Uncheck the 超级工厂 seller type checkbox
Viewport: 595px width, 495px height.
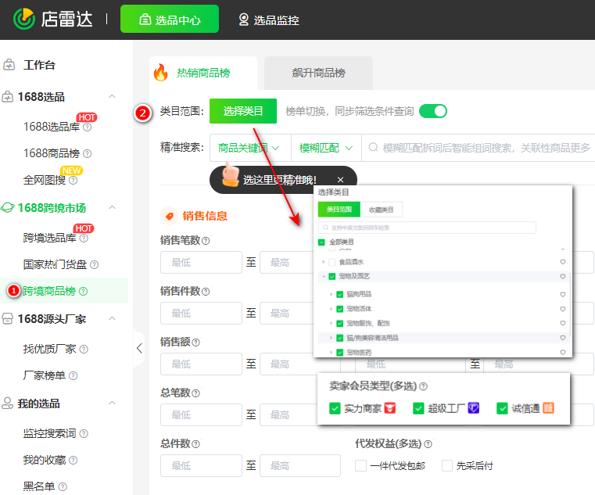418,408
